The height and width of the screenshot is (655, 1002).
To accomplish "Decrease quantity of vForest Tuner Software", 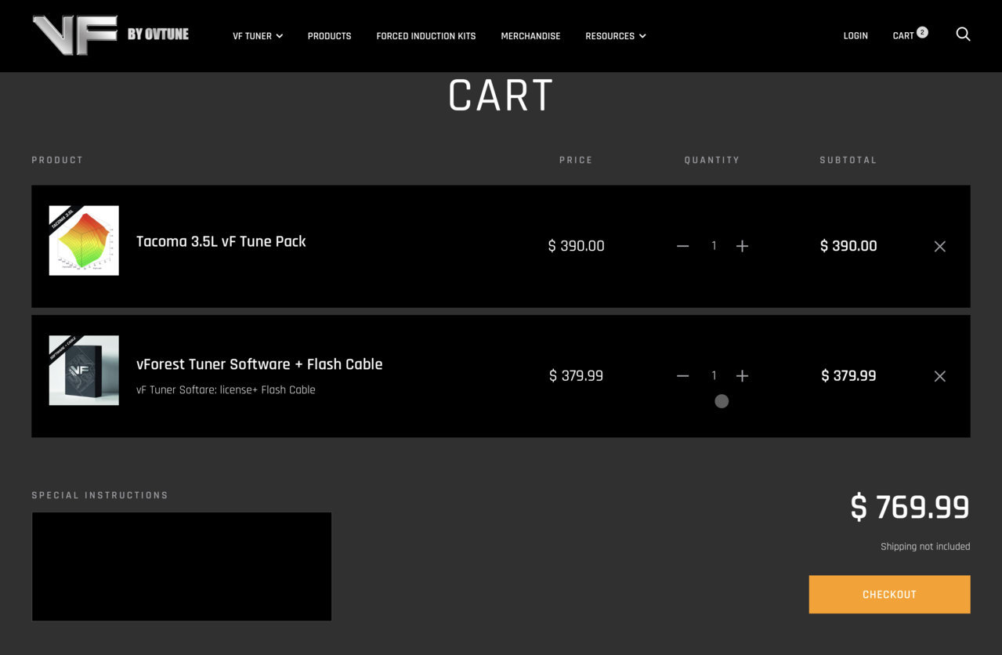I will click(682, 376).
